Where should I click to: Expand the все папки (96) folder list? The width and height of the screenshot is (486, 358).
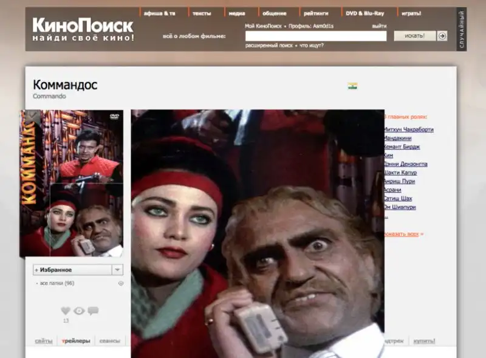tap(57, 283)
